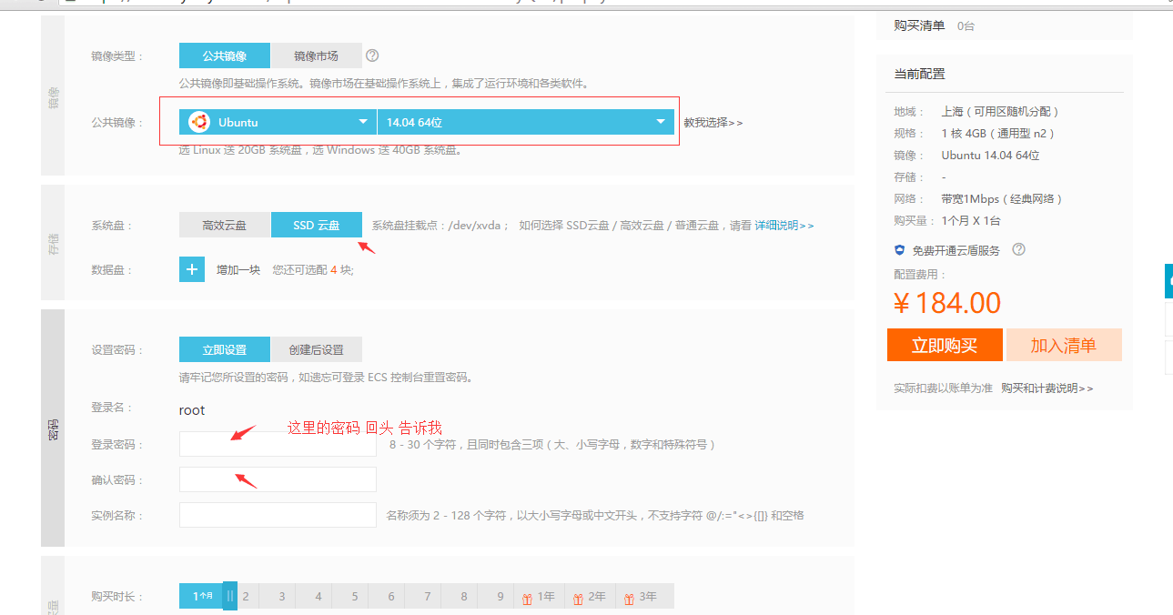Click the 登录密码 input field
The height and width of the screenshot is (615, 1173).
point(278,444)
